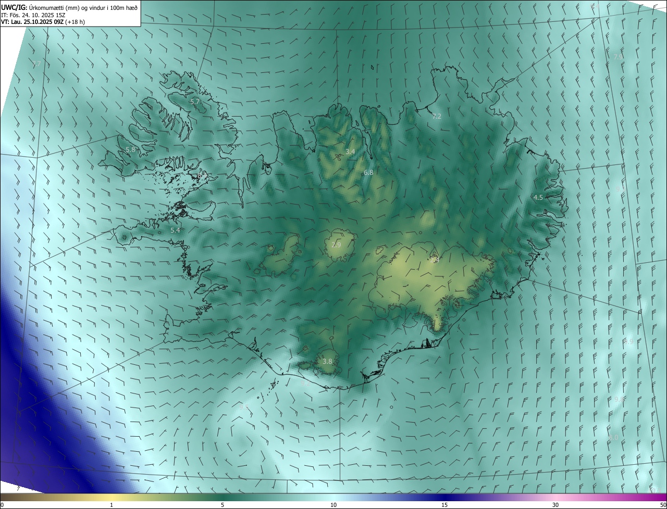Click the faint 7.9 value label
667x509 pixels.
click(618, 57)
